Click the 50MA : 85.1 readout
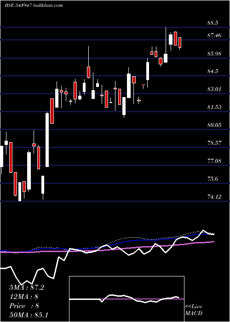Image resolution: width=230 pixels, height=322 pixels. (29, 315)
